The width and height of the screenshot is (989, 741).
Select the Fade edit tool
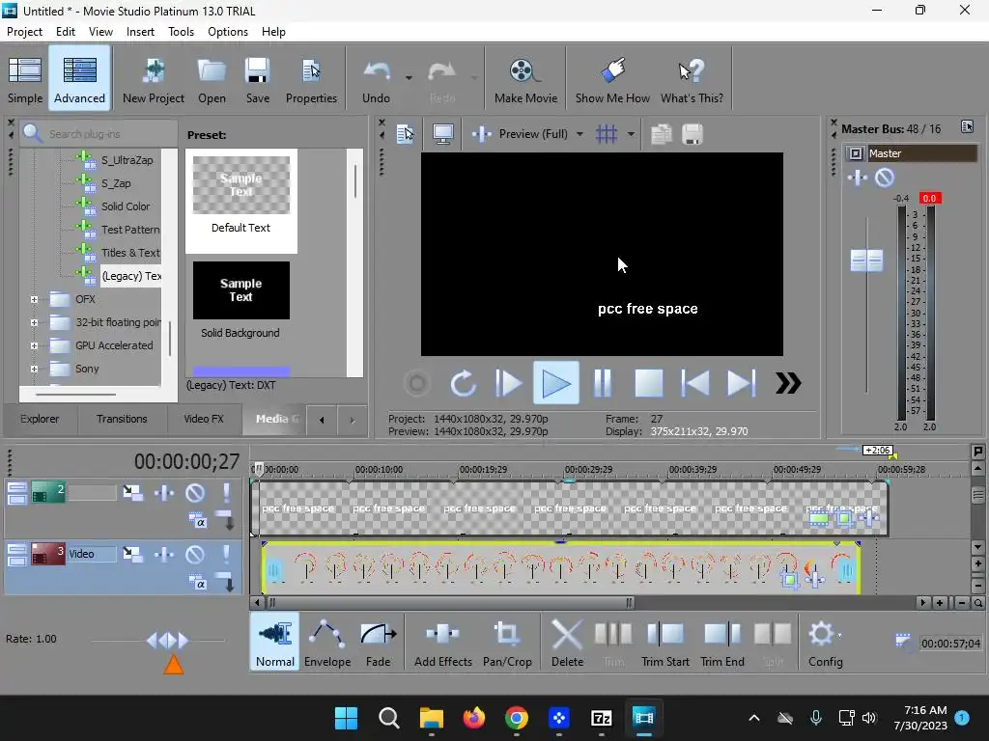point(378,644)
